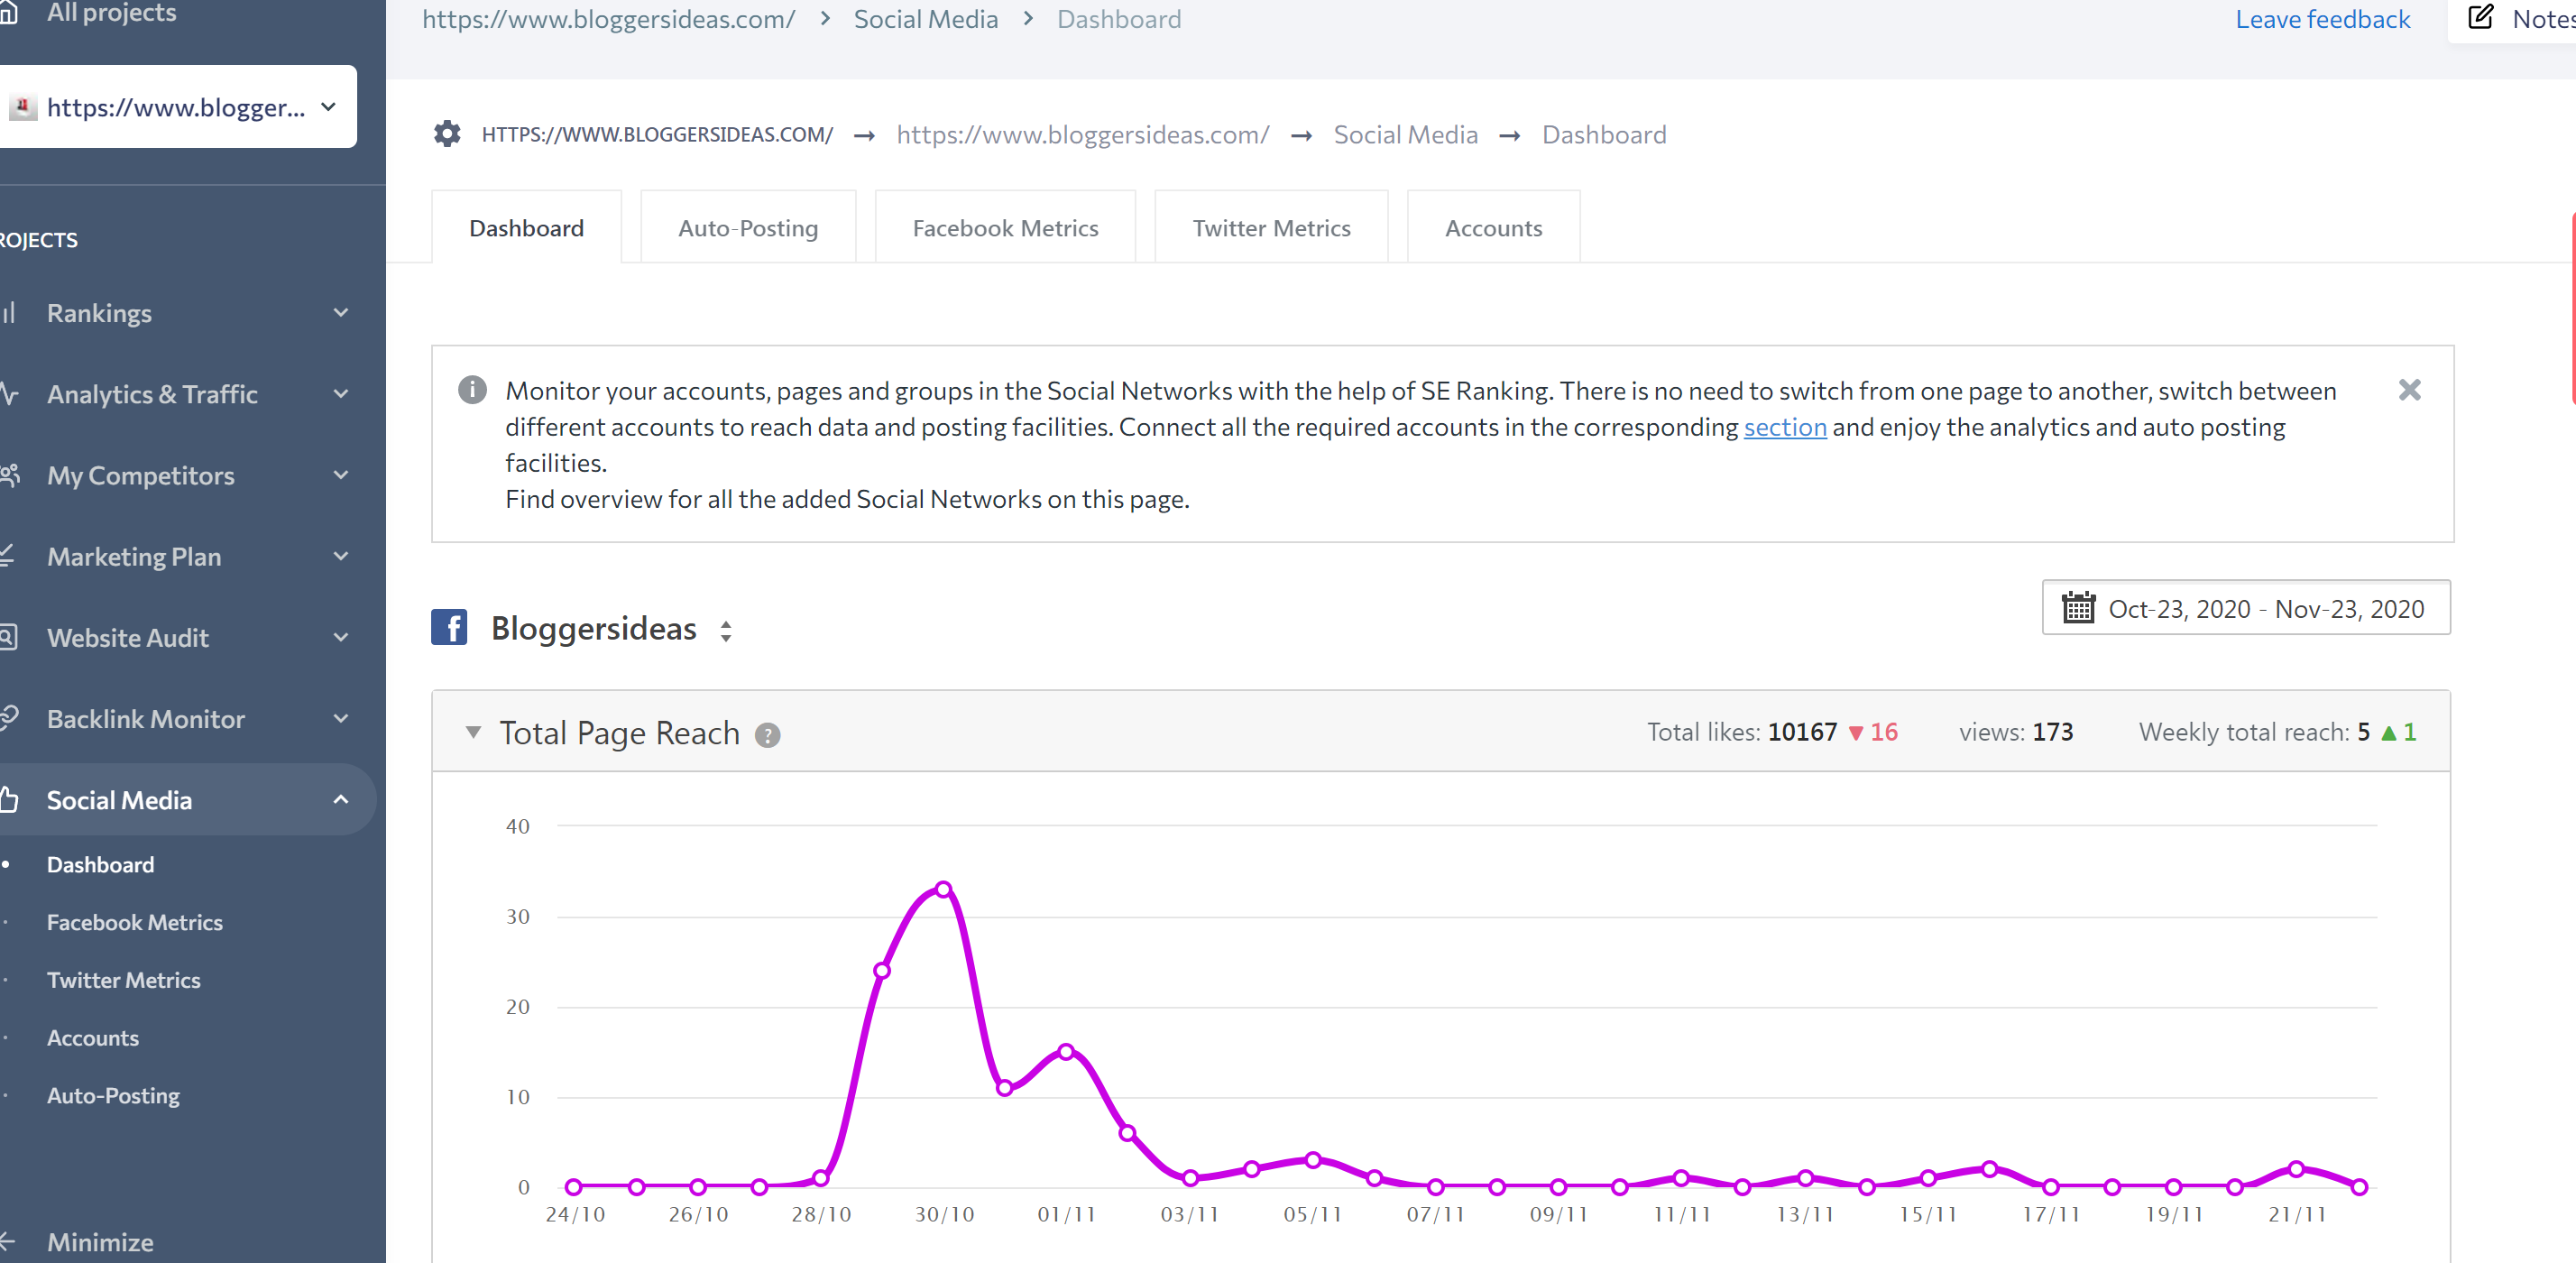This screenshot has height=1263, width=2576.
Task: Collapse the Total Page Reach panel triangle
Action: coord(473,732)
